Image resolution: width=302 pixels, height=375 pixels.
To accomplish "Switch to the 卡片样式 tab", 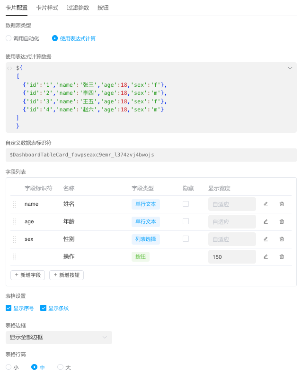I will pos(47,8).
